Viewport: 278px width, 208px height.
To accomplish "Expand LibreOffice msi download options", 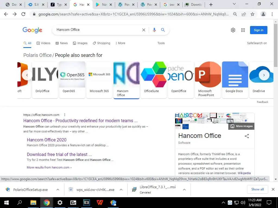I will pos(184,190).
